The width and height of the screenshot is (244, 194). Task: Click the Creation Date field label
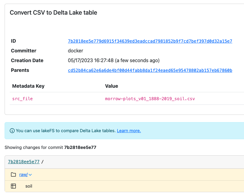point(27,60)
